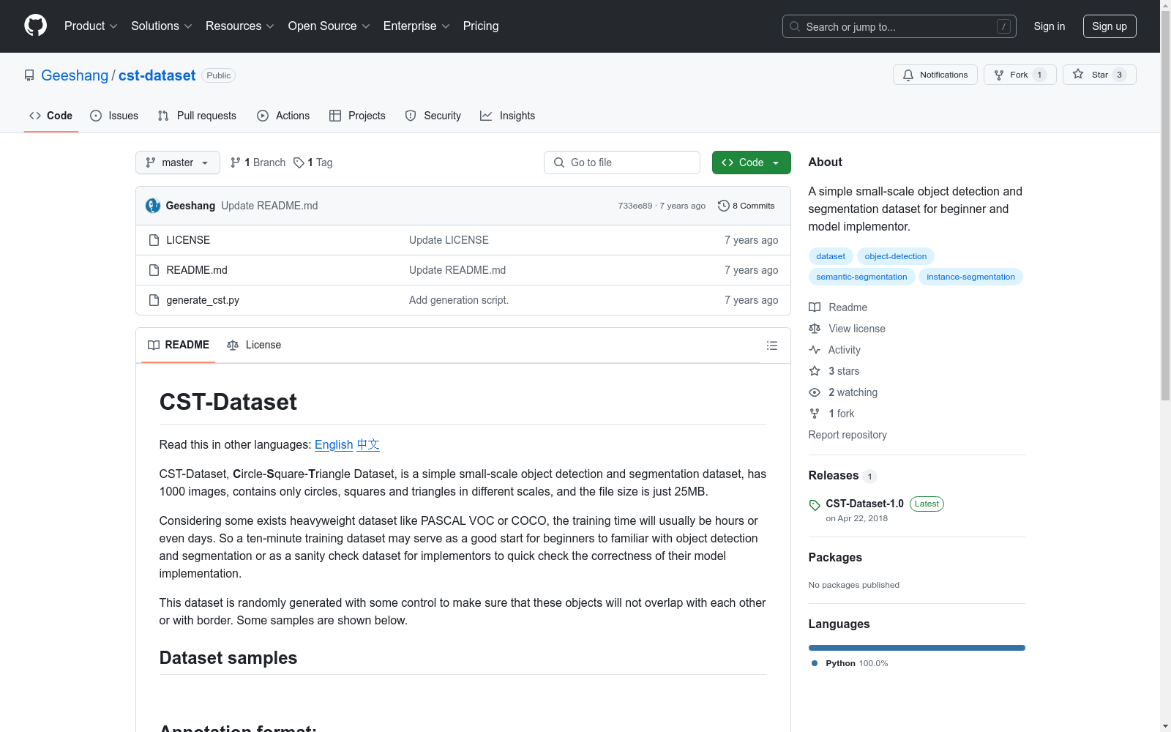This screenshot has height=732, width=1171.
Task: Click the repository icon before Geeshang
Action: [29, 75]
